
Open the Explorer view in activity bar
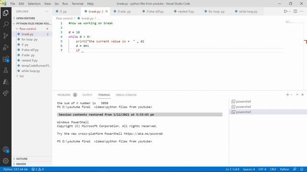(x=6, y=13)
